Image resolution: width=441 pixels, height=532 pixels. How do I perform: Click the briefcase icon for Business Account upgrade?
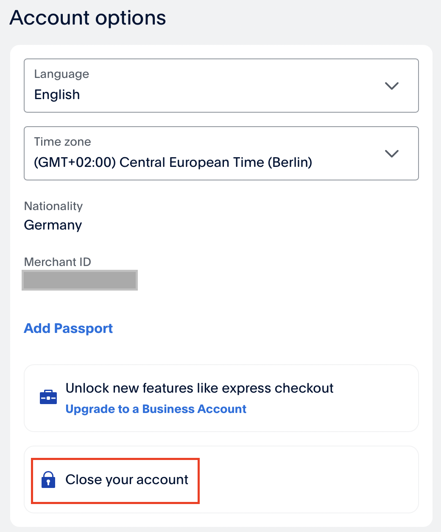[x=48, y=397]
